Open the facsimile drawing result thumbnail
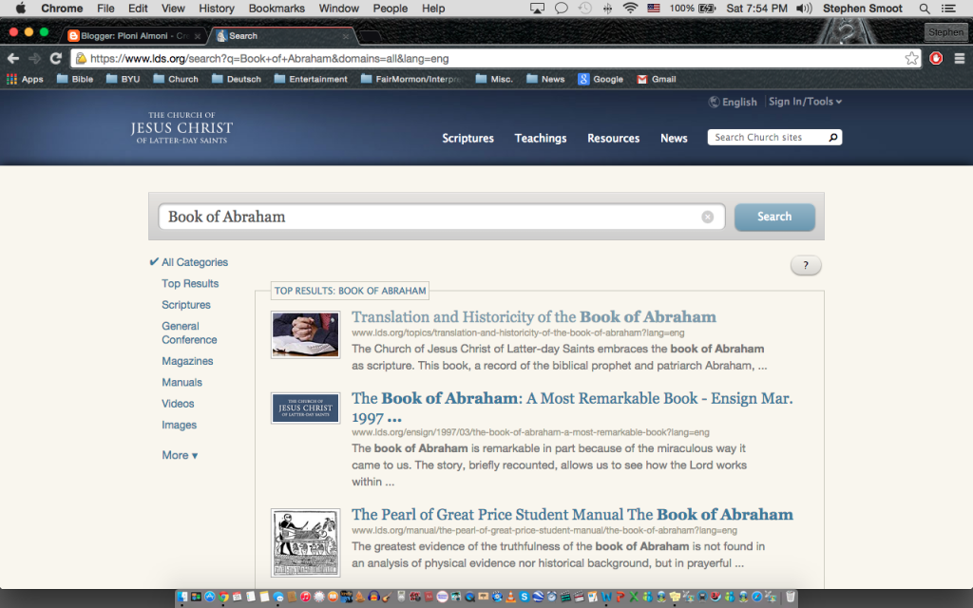Image resolution: width=973 pixels, height=608 pixels. point(305,542)
